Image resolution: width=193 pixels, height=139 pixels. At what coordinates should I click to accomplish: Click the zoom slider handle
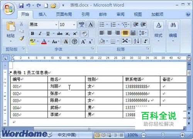click(x=163, y=135)
